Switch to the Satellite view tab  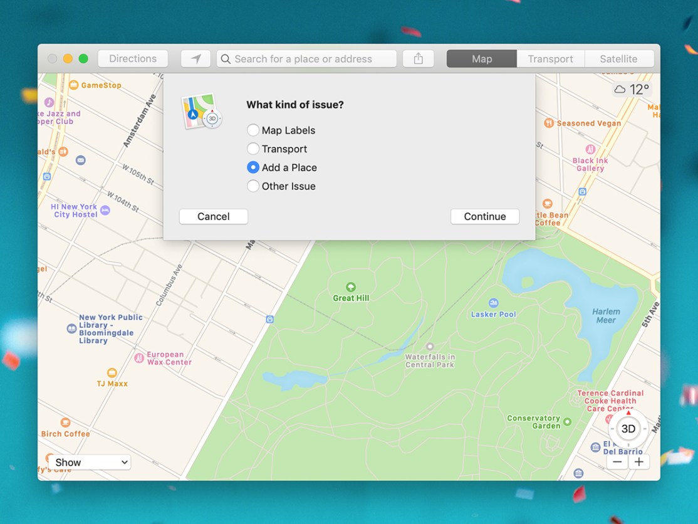click(x=619, y=58)
